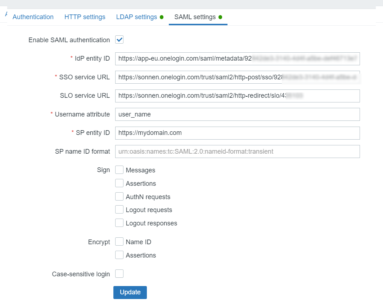Select the SAML settings tab
This screenshot has height=303, width=383.
pos(195,17)
